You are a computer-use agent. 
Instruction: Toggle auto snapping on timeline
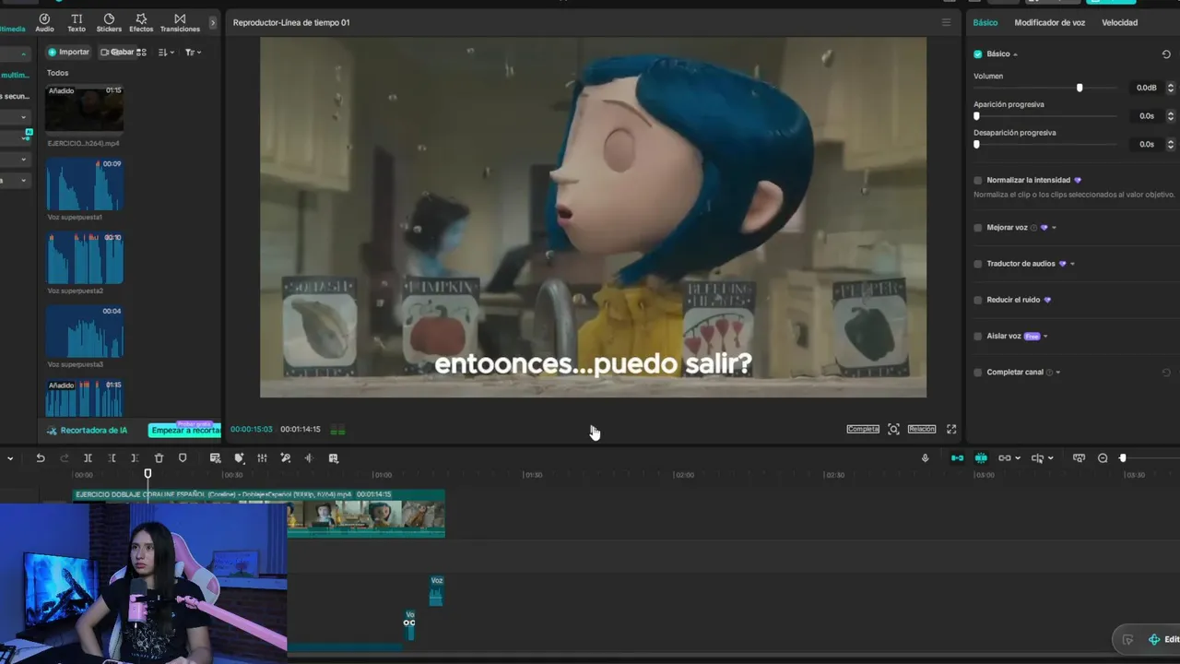click(981, 458)
